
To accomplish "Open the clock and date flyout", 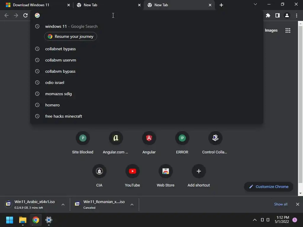I will point(282,220).
